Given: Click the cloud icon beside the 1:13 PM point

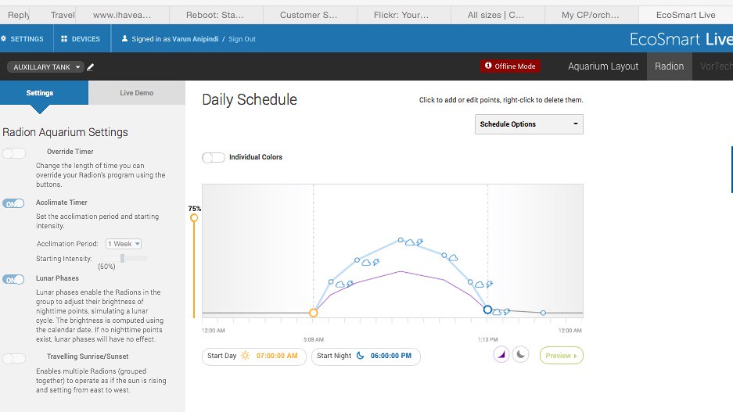Looking at the screenshot, I should pyautogui.click(x=497, y=312).
